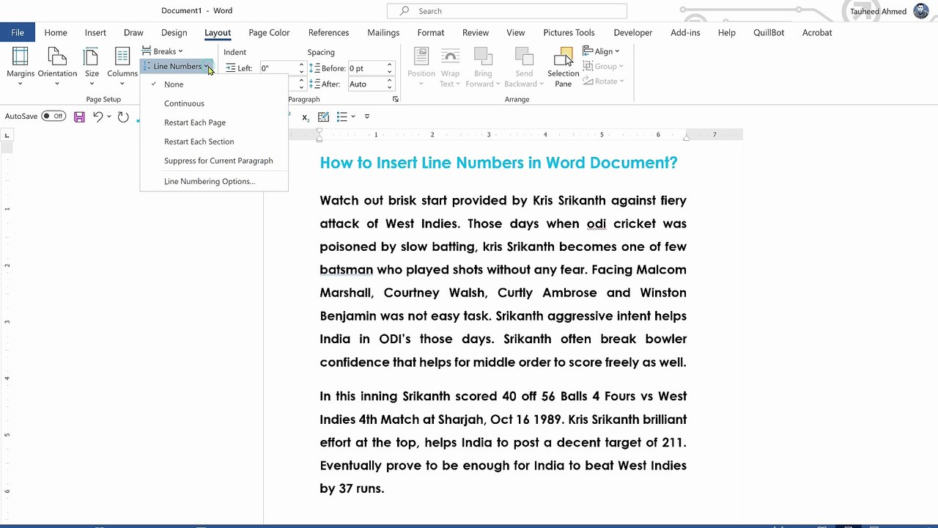
Task: Switch to the Review tab
Action: point(476,32)
